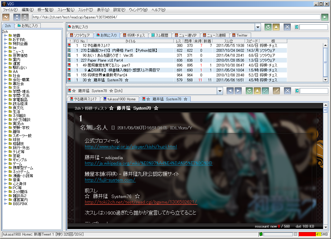
Task: Switch to the スレ履歴 tab
Action: pos(160,35)
